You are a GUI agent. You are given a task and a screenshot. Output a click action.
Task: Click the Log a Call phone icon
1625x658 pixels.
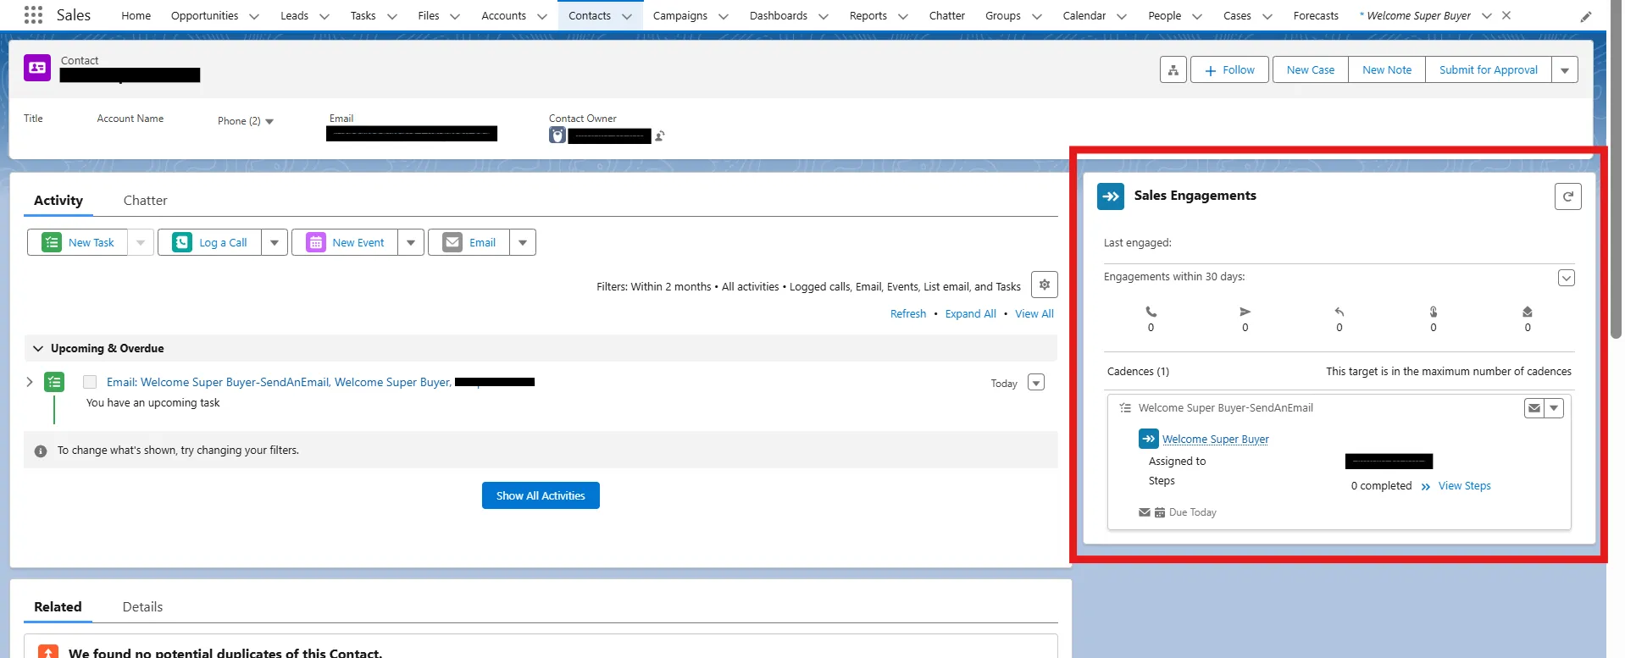(182, 243)
